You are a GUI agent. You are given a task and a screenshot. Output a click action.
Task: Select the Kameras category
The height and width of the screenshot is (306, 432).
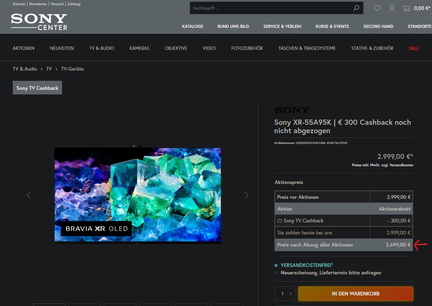pos(140,48)
